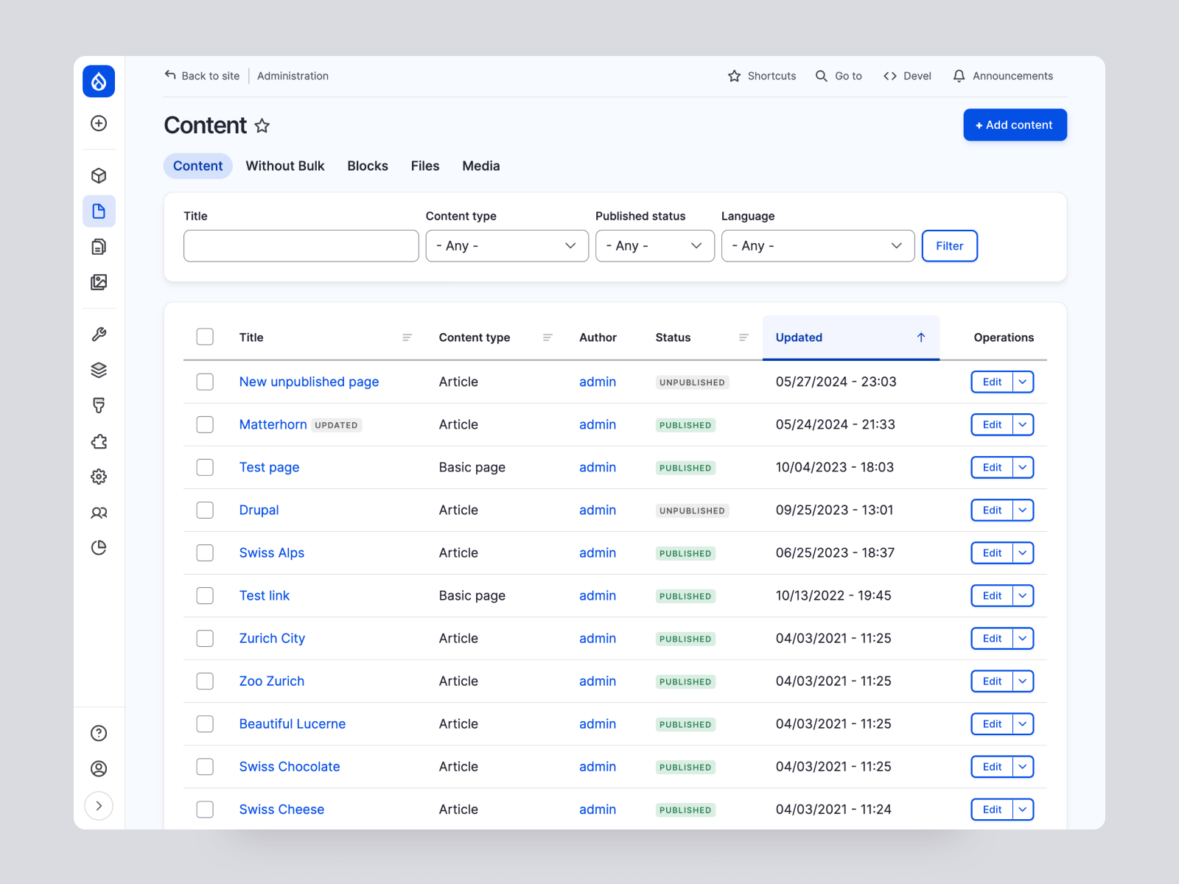The height and width of the screenshot is (884, 1179).
Task: Expand Edit dropdown arrow for Test page
Action: [1023, 467]
